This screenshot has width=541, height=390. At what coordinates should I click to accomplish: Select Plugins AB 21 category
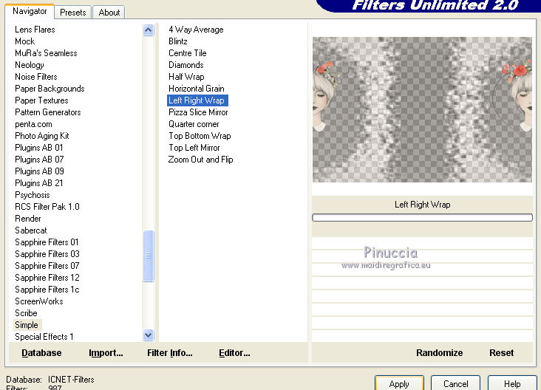[x=39, y=183]
